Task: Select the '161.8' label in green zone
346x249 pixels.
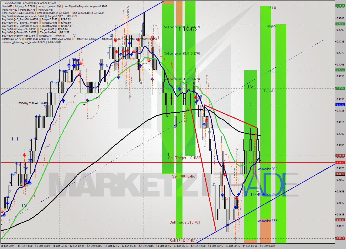Action: tap(272, 8)
